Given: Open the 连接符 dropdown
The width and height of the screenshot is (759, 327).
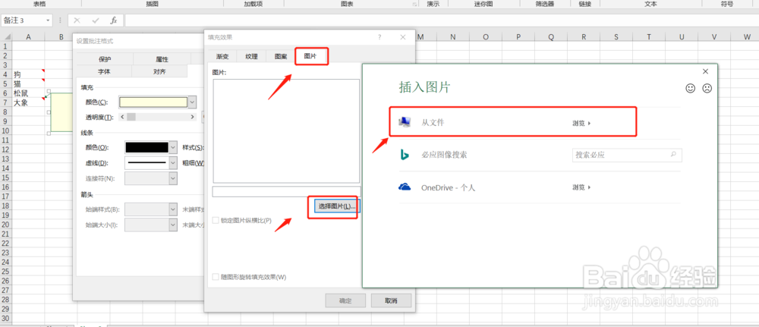Looking at the screenshot, I should 173,178.
